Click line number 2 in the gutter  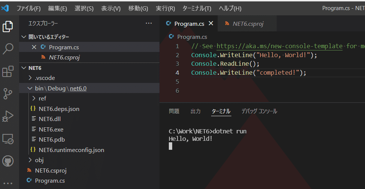[x=177, y=55]
